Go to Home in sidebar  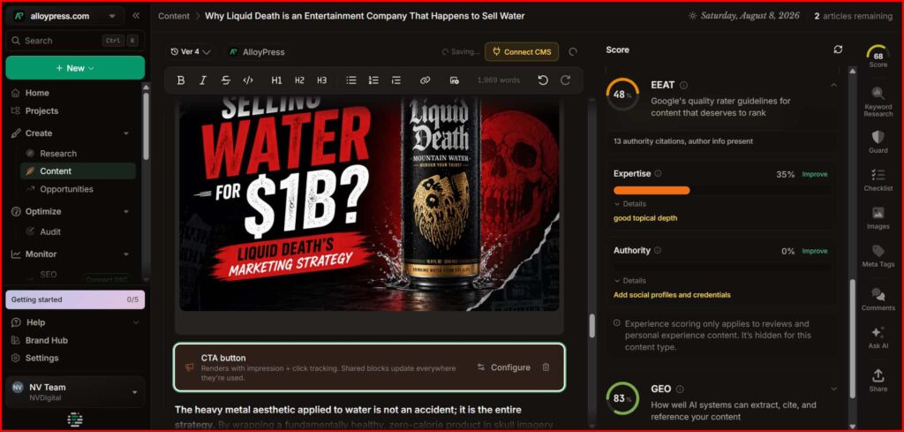pyautogui.click(x=37, y=93)
